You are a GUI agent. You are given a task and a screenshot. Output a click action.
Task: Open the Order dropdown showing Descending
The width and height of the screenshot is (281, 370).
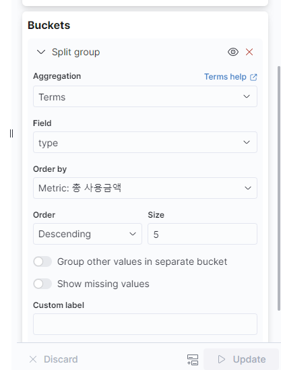pyautogui.click(x=88, y=234)
